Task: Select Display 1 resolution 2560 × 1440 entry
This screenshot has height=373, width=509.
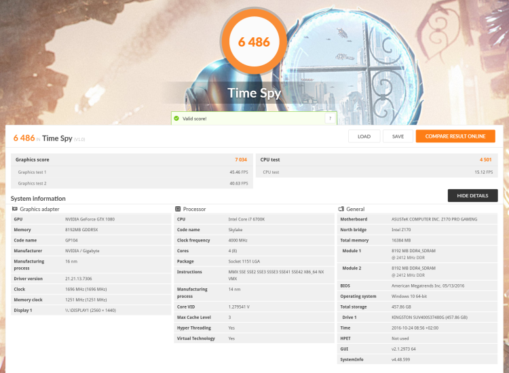Action: [x=90, y=311]
